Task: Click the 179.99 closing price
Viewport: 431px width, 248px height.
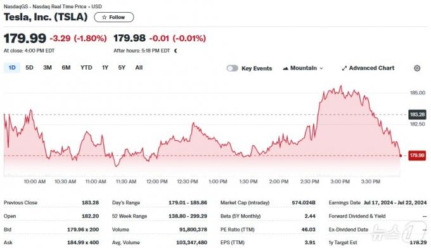Action: coord(25,38)
